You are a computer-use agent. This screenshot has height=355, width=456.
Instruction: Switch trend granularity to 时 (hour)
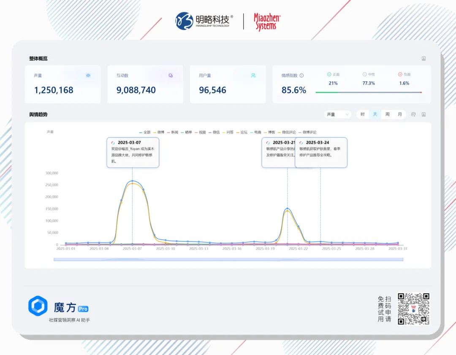(x=363, y=114)
